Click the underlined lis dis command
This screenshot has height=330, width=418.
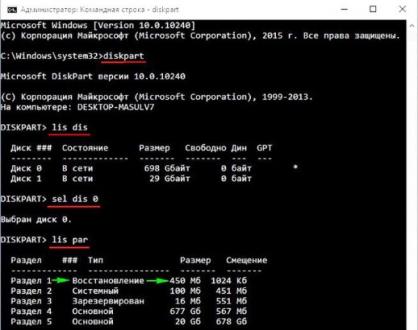click(x=70, y=127)
